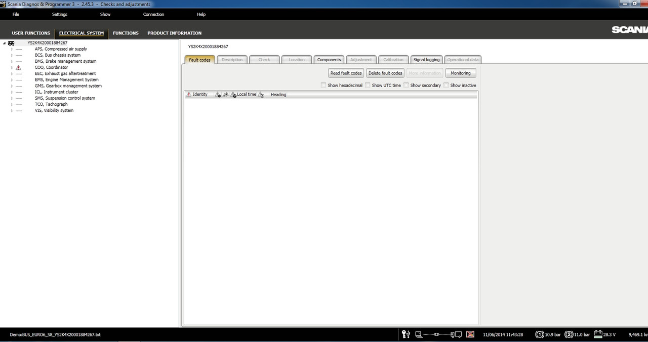Select ICL, Instrument cluster tree item

56,92
